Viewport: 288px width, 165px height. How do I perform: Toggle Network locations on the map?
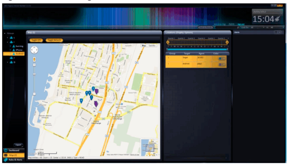[54, 40]
